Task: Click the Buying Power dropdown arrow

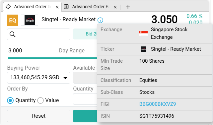Action: 65,78
